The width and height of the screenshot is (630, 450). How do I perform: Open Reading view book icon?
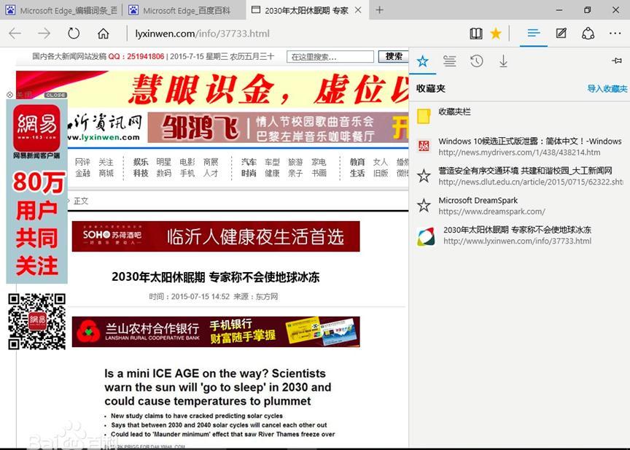pos(476,34)
